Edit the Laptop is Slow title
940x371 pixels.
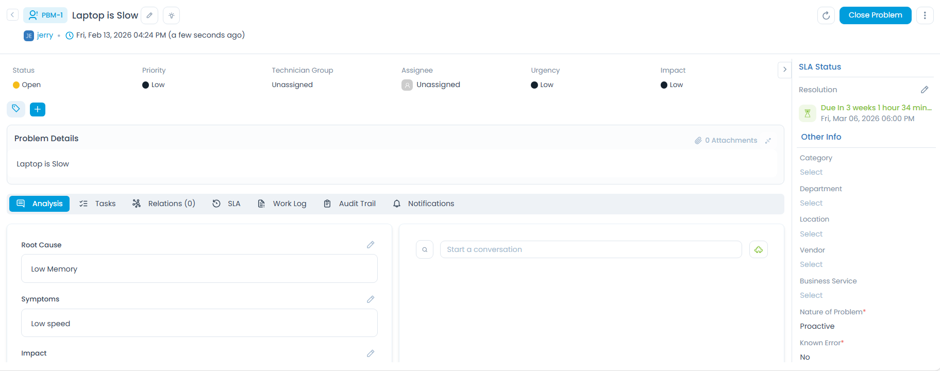[x=149, y=15]
